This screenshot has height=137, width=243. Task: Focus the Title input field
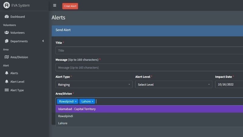click(149, 51)
